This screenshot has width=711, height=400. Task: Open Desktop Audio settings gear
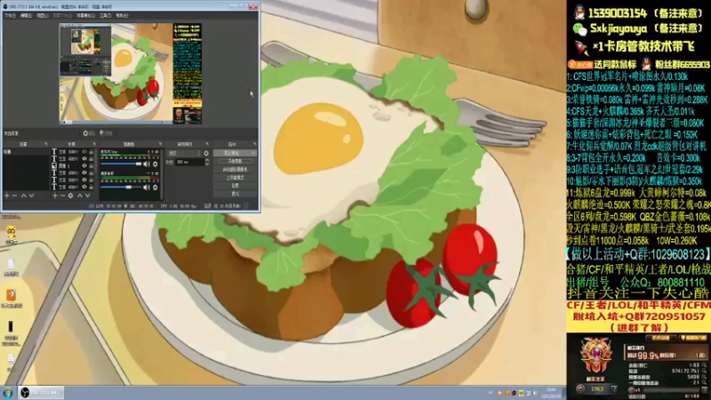point(155,187)
